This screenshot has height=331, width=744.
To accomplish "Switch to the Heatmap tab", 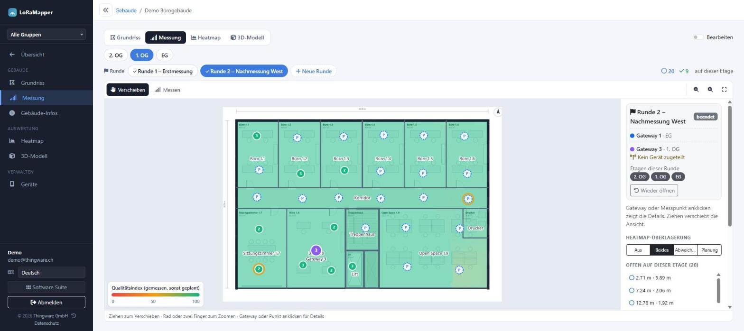I will pos(206,37).
